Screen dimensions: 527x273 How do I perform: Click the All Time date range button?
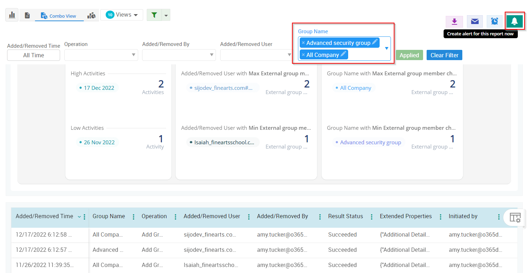tap(34, 55)
